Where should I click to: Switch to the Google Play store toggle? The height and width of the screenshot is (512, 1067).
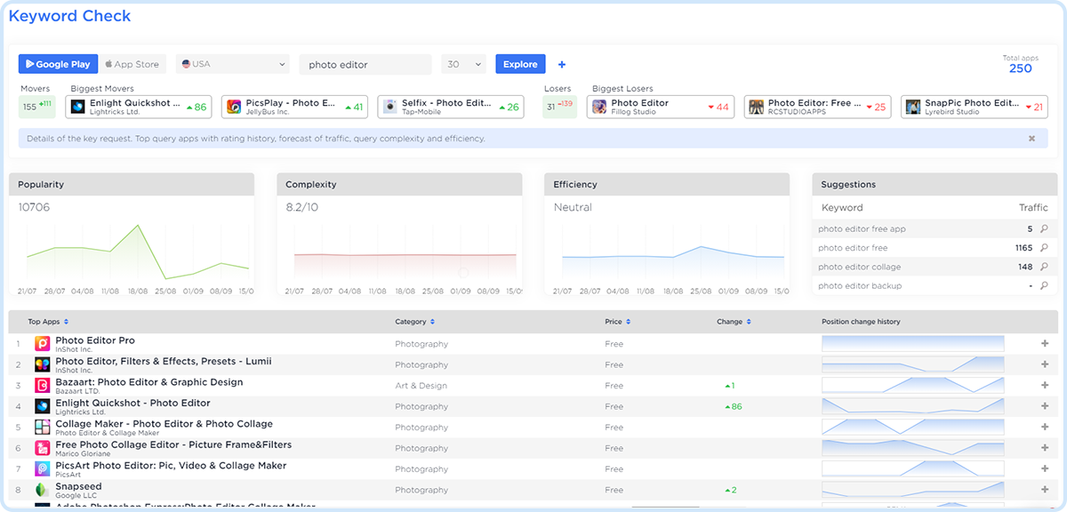click(x=58, y=64)
